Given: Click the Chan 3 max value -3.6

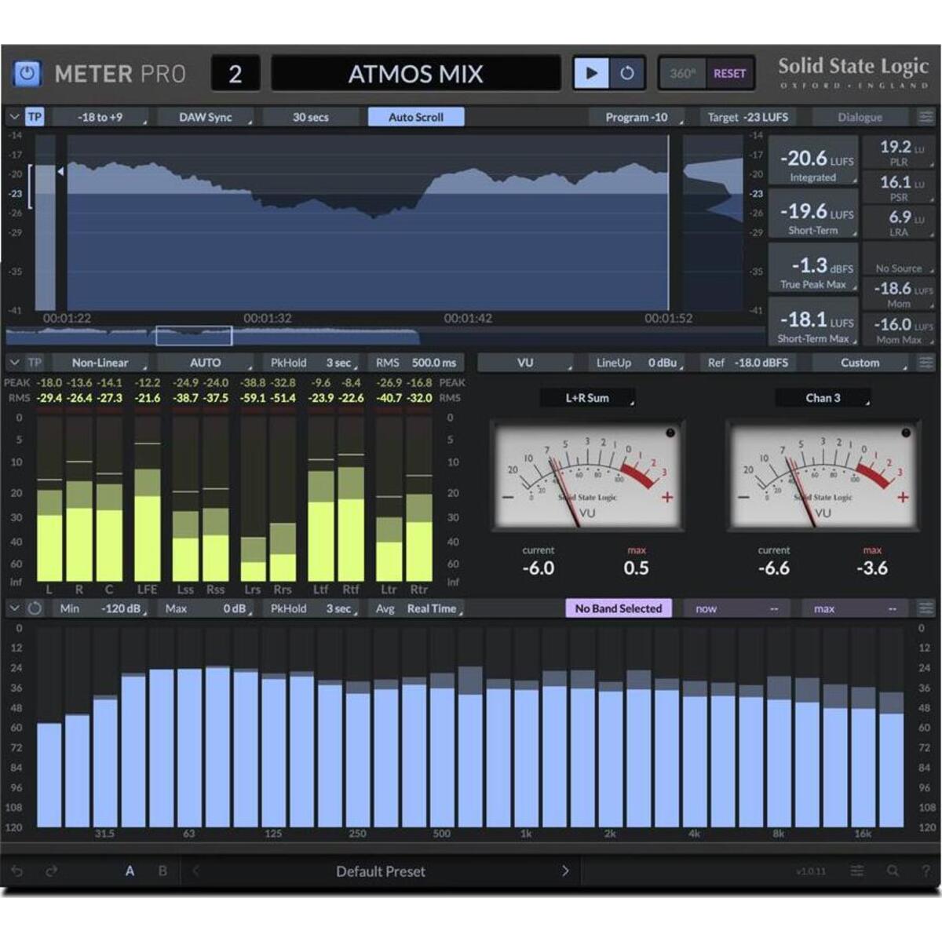Looking at the screenshot, I should point(872,568).
